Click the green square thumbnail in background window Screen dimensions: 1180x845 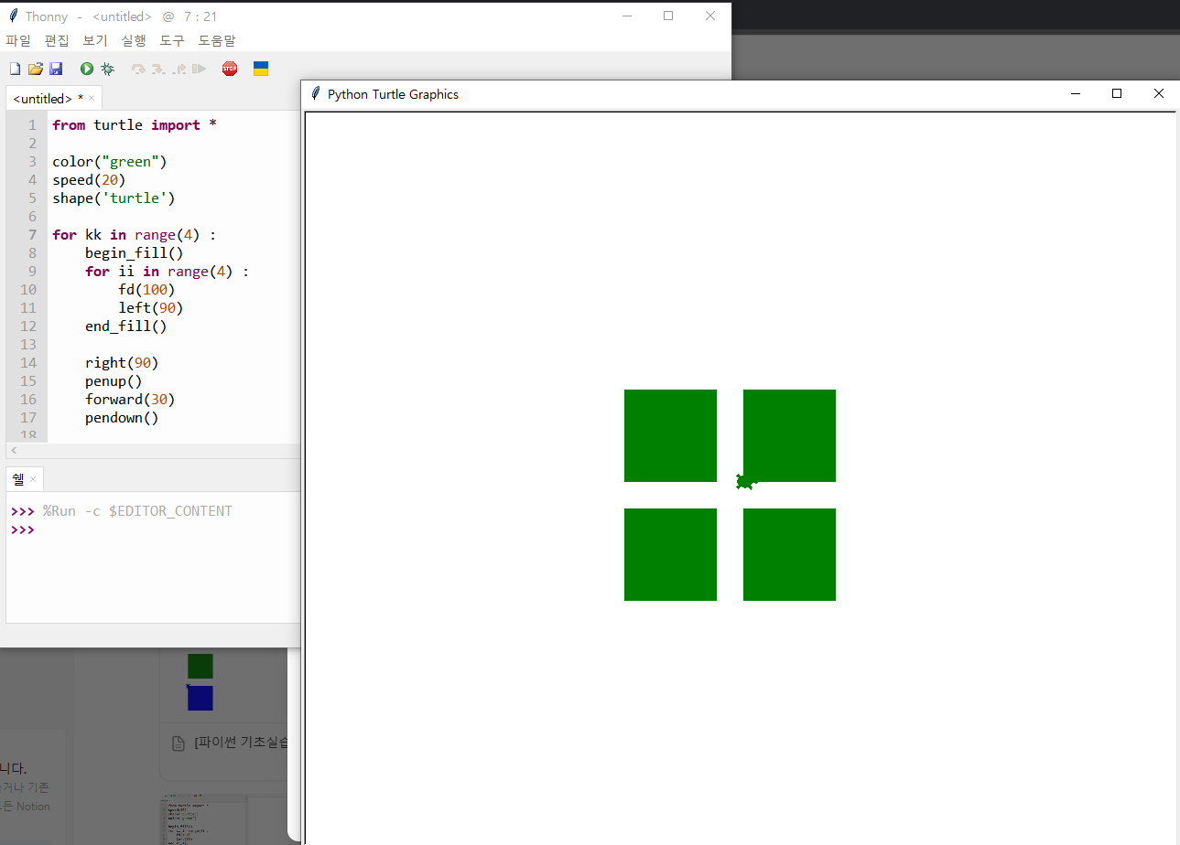click(x=200, y=666)
